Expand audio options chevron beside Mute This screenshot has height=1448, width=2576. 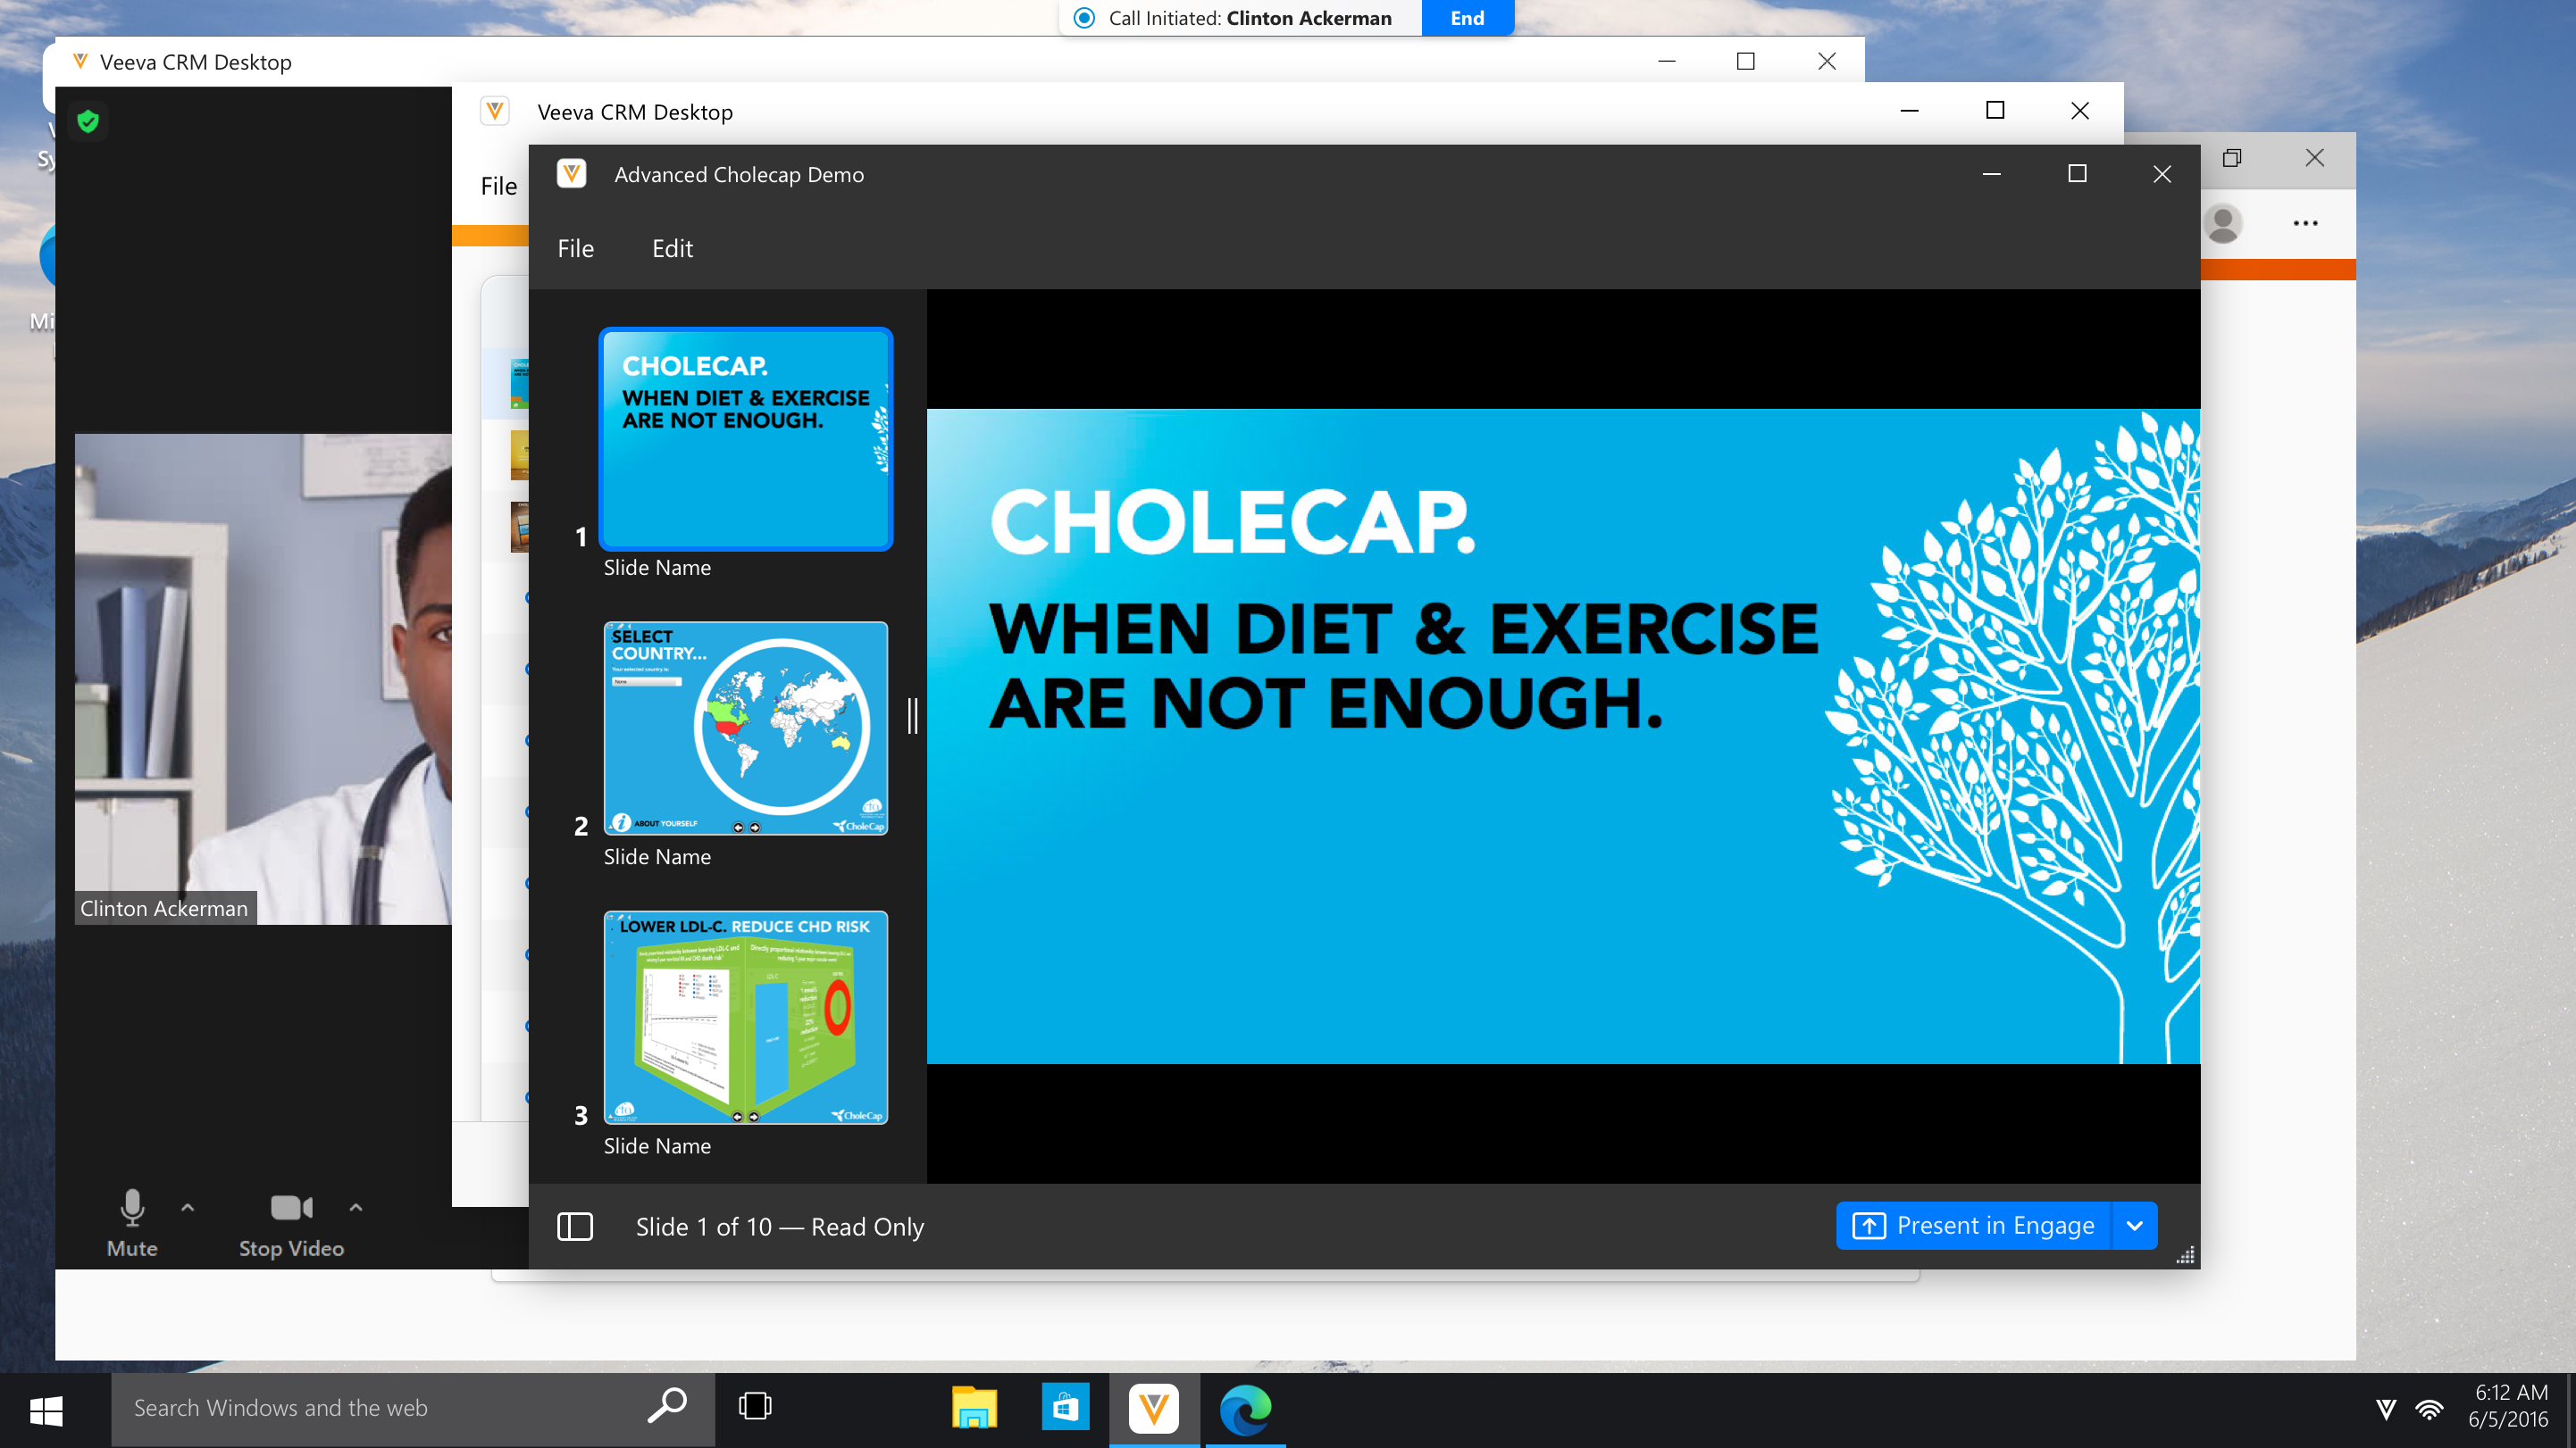point(187,1207)
